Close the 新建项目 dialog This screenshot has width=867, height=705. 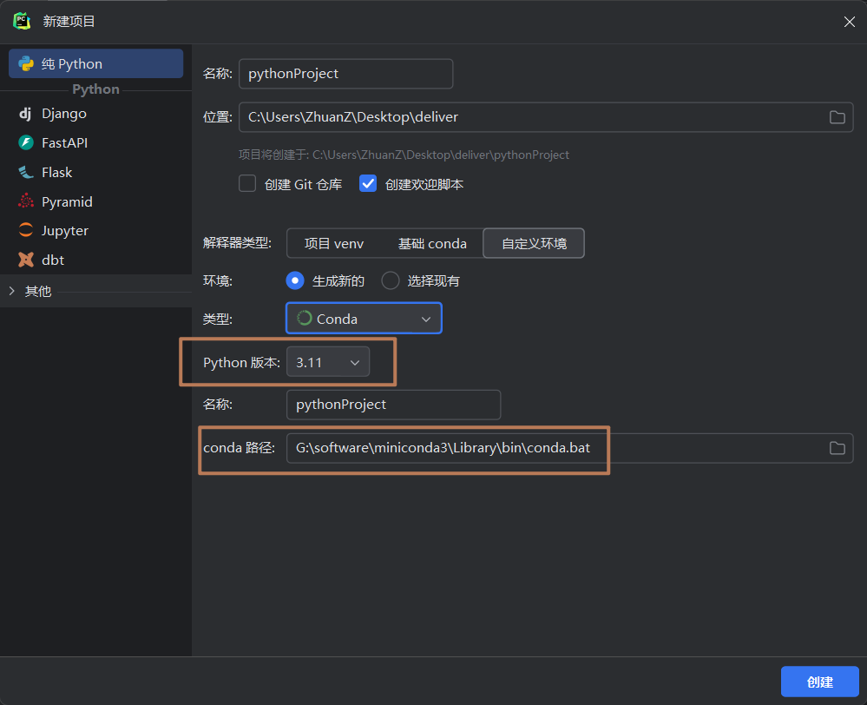point(850,22)
